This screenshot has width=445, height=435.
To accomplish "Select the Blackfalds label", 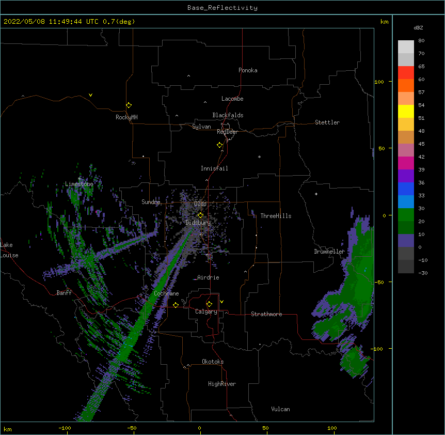I will (228, 115).
